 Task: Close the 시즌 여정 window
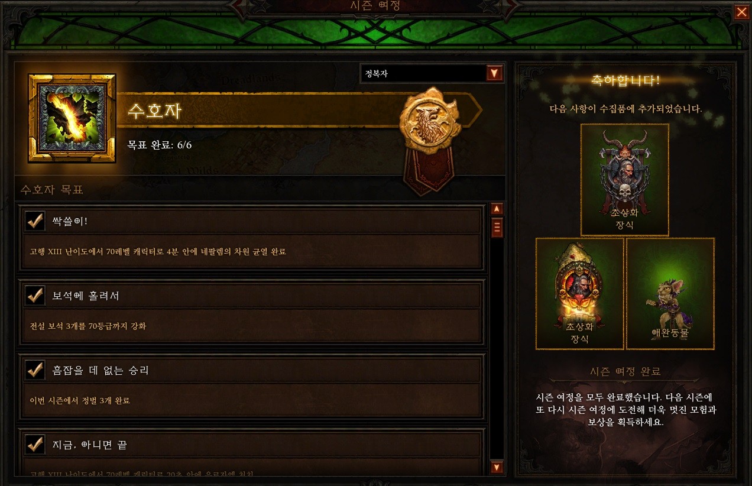point(741,12)
